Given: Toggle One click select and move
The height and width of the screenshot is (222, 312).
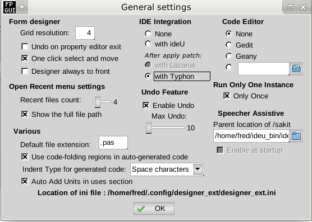Looking at the screenshot, I should pyautogui.click(x=25, y=59).
